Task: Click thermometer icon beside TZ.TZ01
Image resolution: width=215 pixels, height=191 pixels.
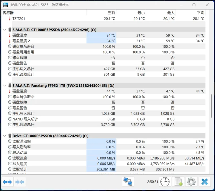Action: [10, 18]
